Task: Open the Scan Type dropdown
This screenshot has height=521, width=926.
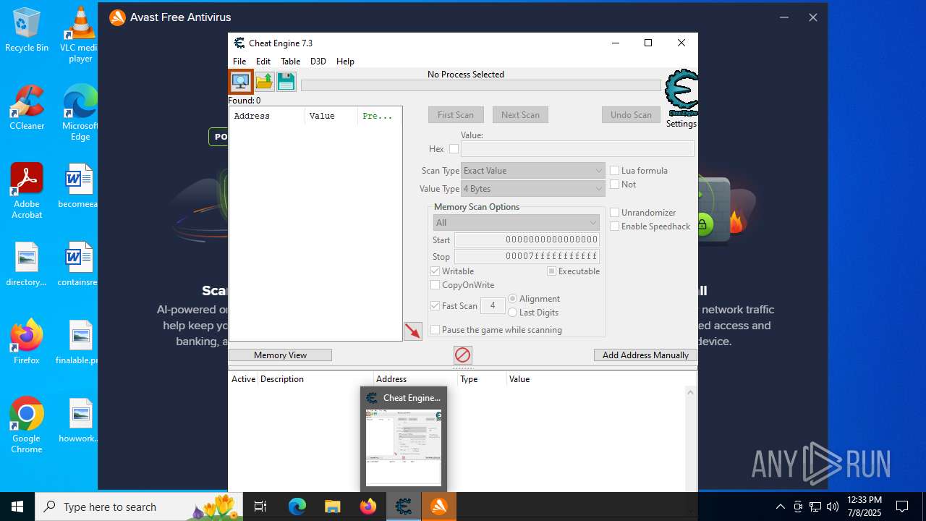Action: 533,171
